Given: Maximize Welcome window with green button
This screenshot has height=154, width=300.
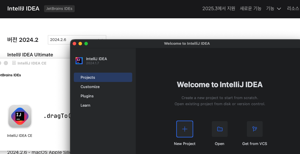Looking at the screenshot, I should point(86,44).
